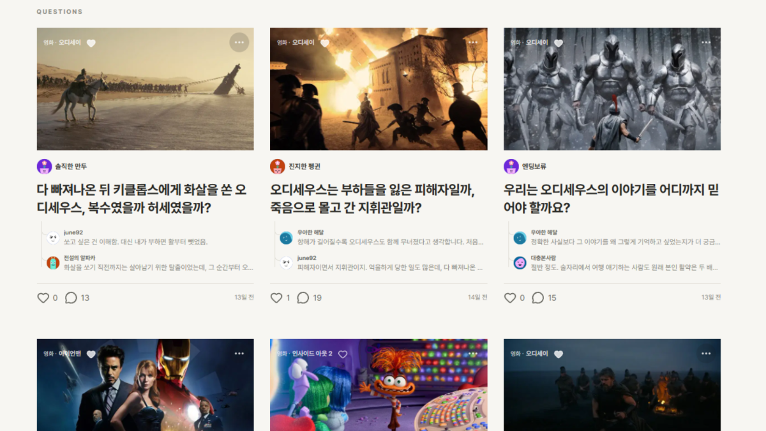Open question '우리는 오디세우스의 이야기를 어디까지 믿어야…'
This screenshot has height=431, width=766.
click(612, 199)
